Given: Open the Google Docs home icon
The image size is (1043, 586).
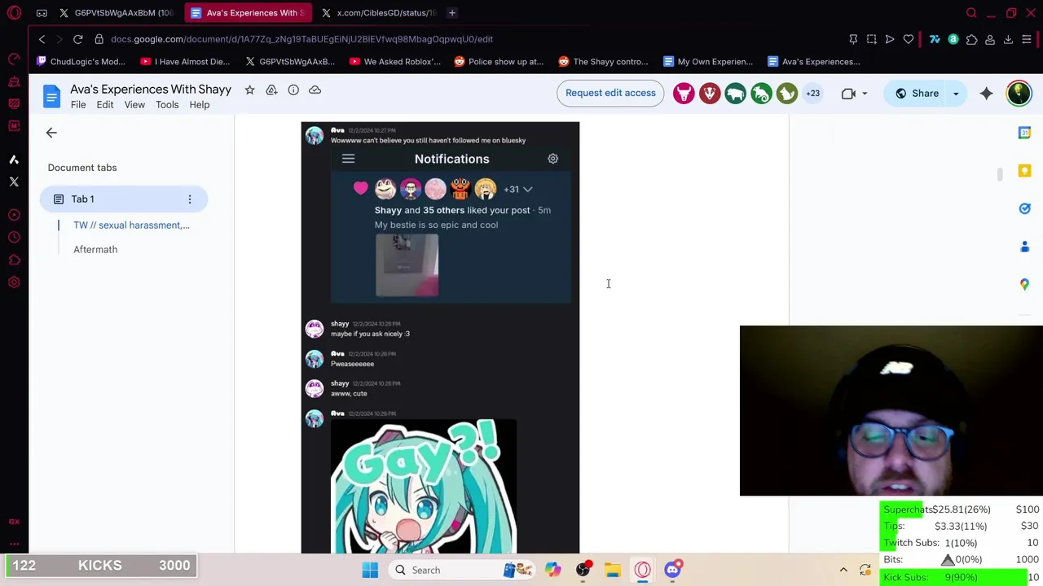Looking at the screenshot, I should pos(51,97).
